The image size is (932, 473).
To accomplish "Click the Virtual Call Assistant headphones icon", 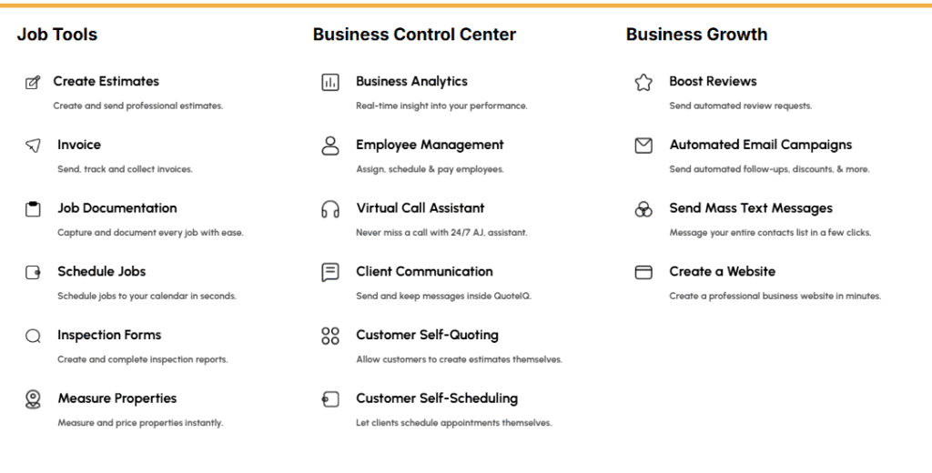I will pyautogui.click(x=329, y=209).
